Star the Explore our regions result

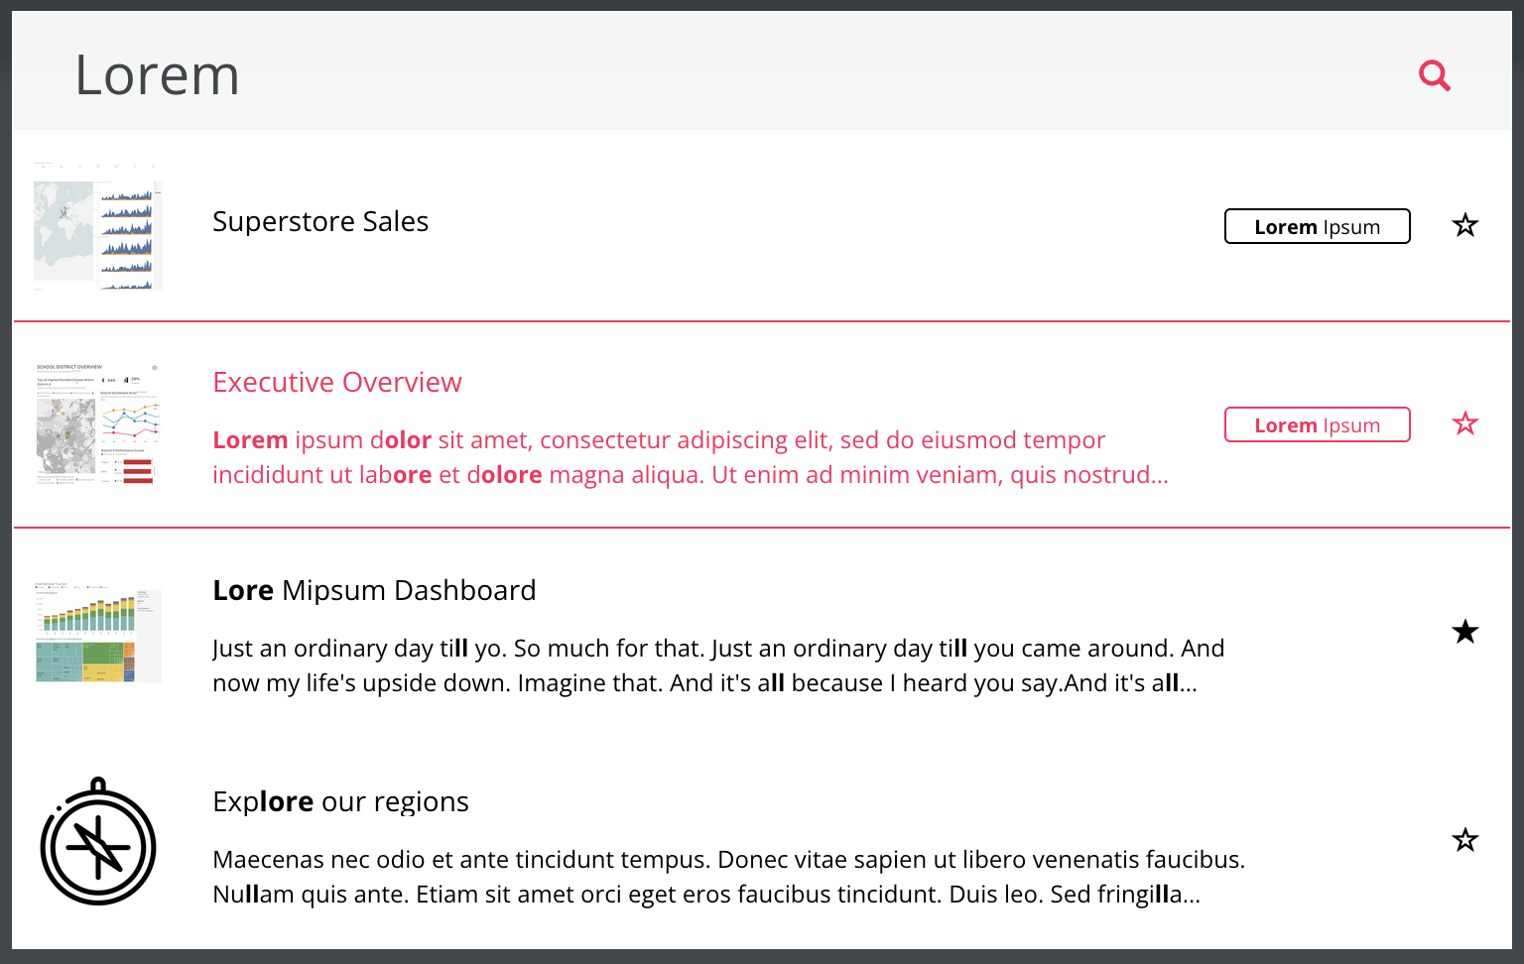[x=1464, y=840]
